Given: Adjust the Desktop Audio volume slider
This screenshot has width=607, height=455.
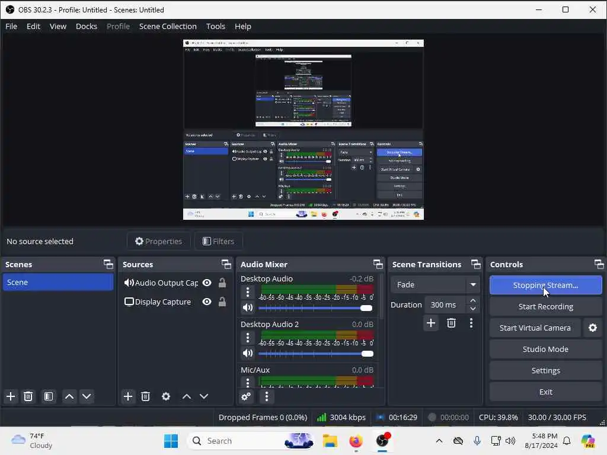Looking at the screenshot, I should [x=315, y=308].
